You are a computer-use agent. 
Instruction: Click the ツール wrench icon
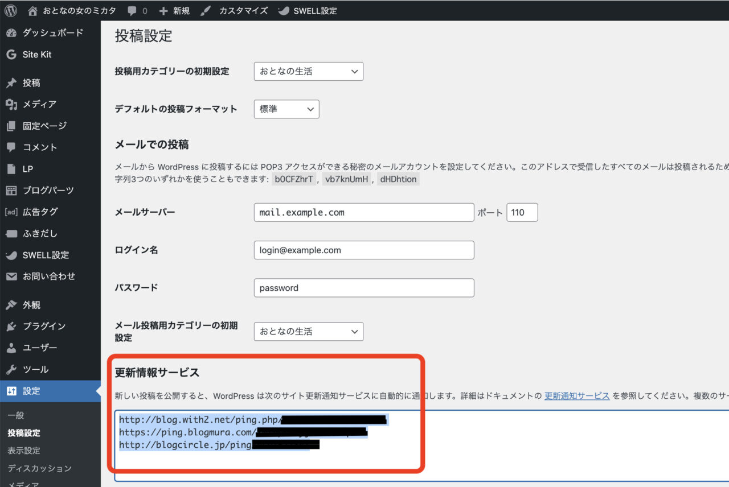coord(11,369)
